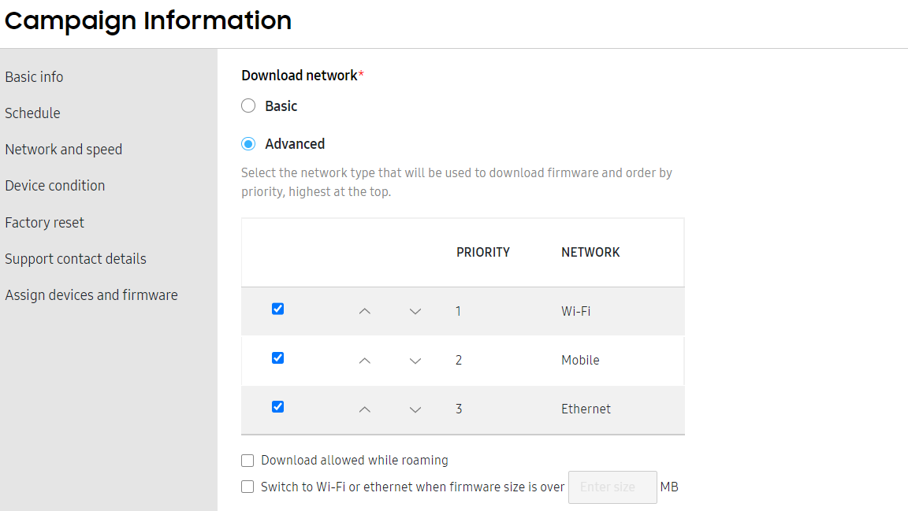The width and height of the screenshot is (908, 511).
Task: Open the Basic info section
Action: (x=34, y=77)
